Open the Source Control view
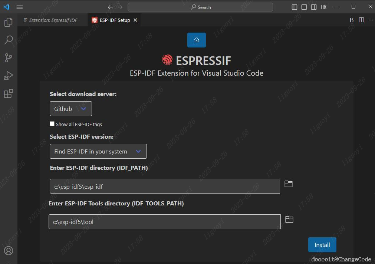 (9, 58)
